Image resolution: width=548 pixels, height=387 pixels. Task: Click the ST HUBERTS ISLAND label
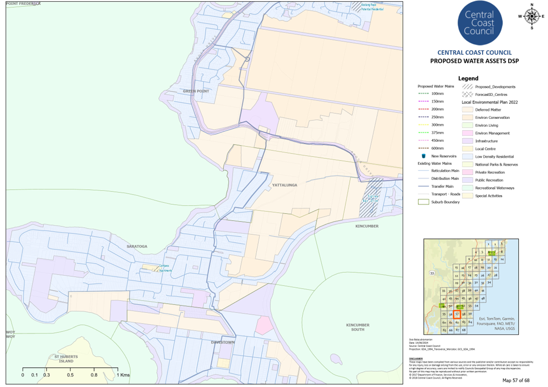pos(66,359)
